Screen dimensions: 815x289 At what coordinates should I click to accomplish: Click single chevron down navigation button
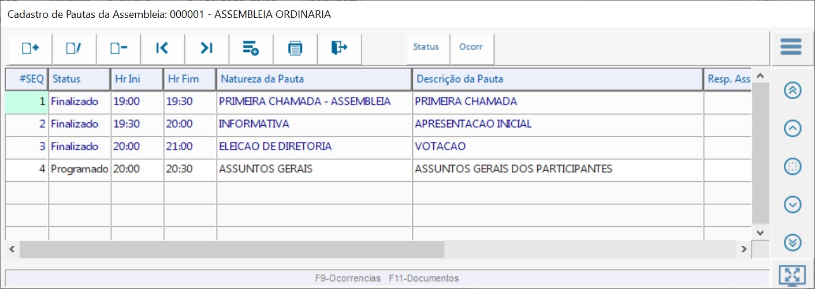pyautogui.click(x=792, y=204)
